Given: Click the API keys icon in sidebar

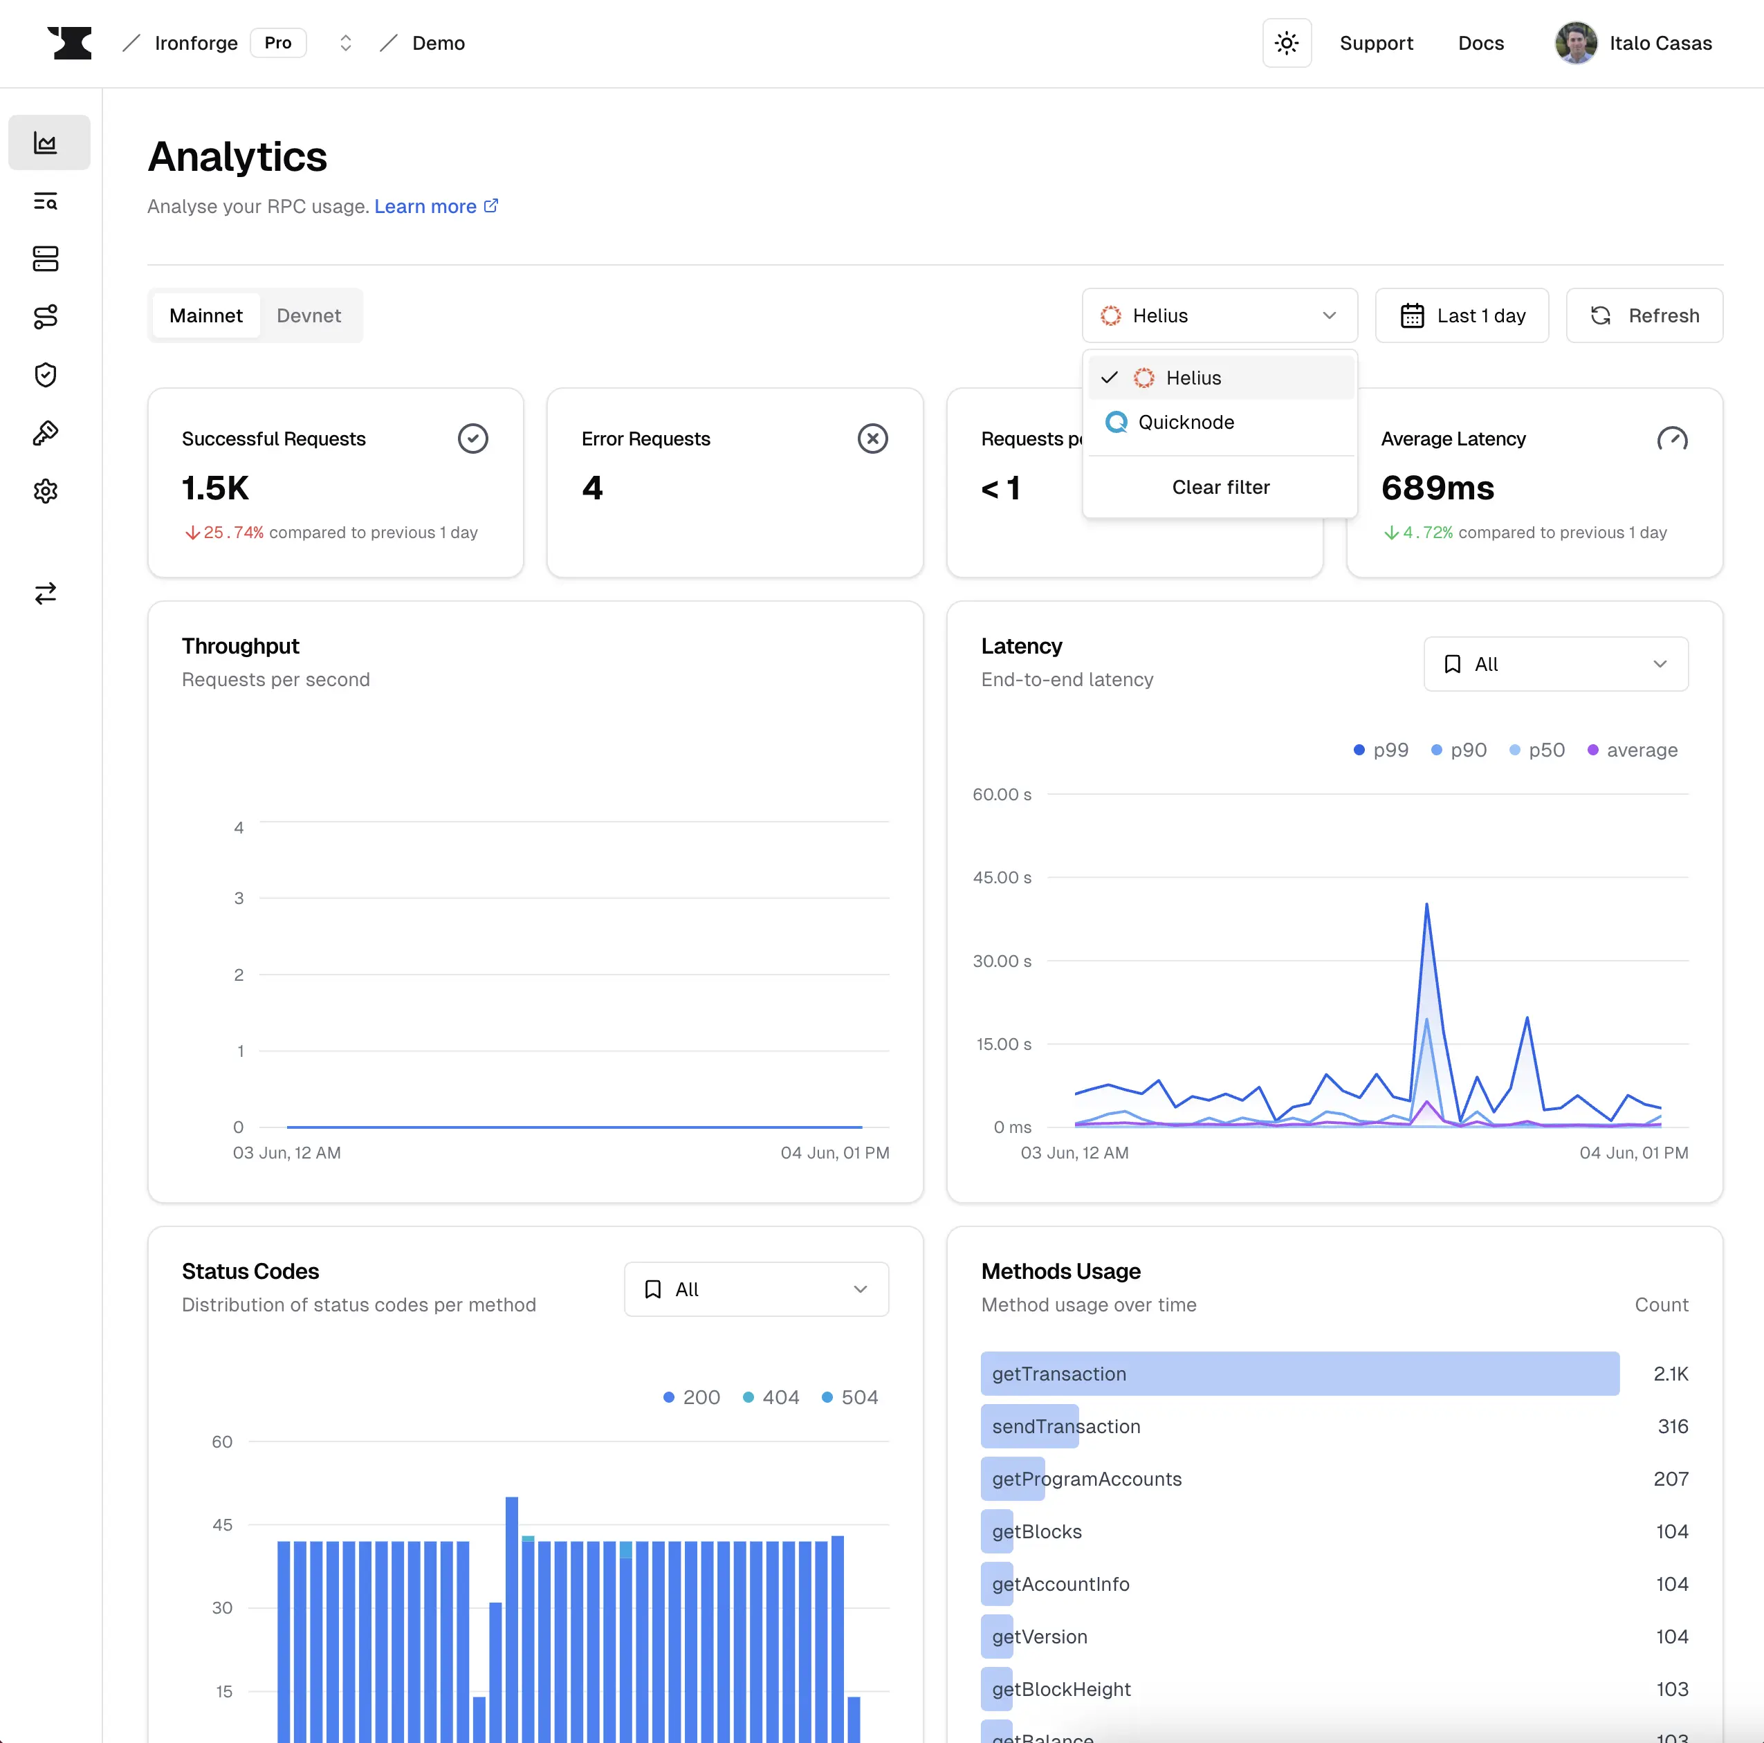Looking at the screenshot, I should tap(46, 433).
